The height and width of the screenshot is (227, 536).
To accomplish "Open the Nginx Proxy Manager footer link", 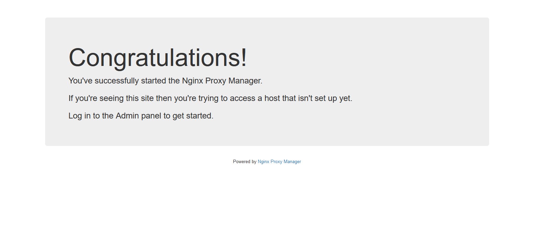I will 279,162.
